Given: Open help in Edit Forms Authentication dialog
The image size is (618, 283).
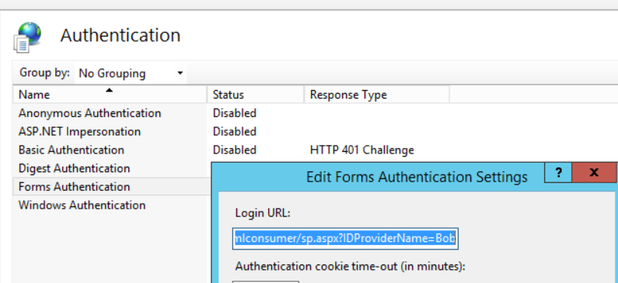Looking at the screenshot, I should 558,173.
